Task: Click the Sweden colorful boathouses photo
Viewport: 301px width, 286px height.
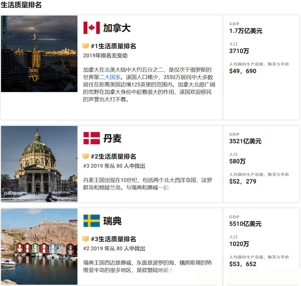Action: 39,246
